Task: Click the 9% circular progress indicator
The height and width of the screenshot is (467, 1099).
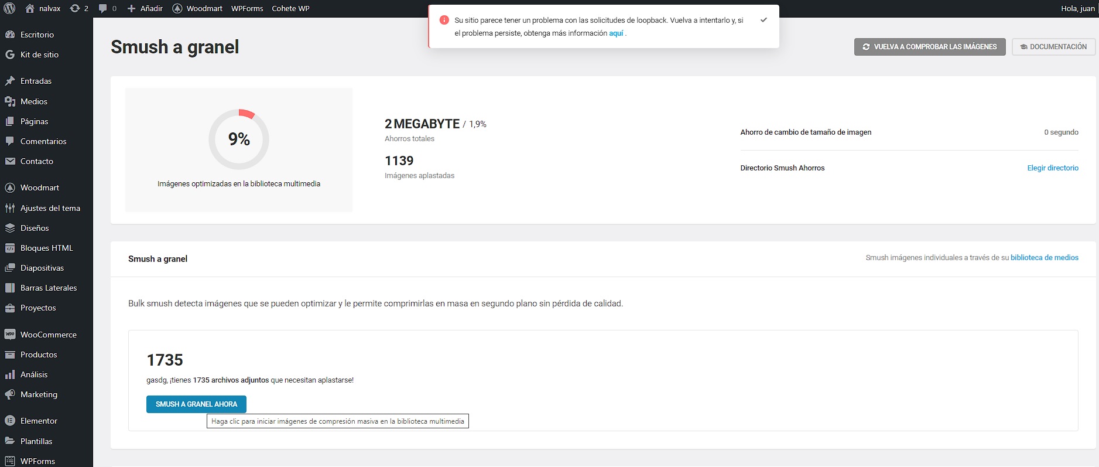Action: [x=239, y=139]
